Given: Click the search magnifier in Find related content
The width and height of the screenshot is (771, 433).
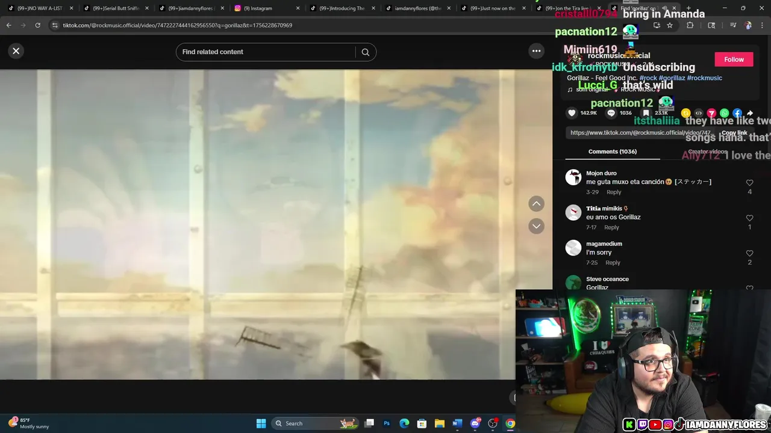Looking at the screenshot, I should pyautogui.click(x=365, y=52).
